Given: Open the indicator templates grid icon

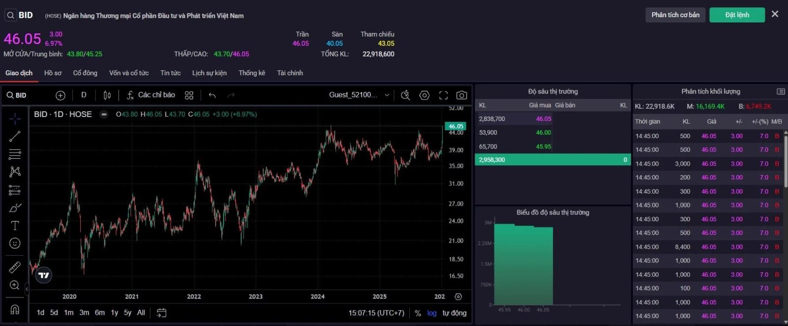Looking at the screenshot, I should click(x=189, y=95).
